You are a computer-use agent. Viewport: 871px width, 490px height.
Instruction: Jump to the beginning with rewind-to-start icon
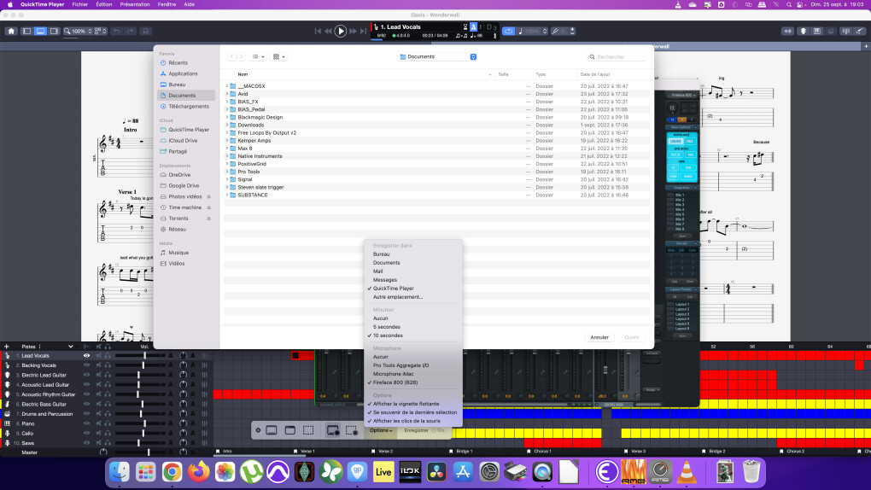click(318, 31)
